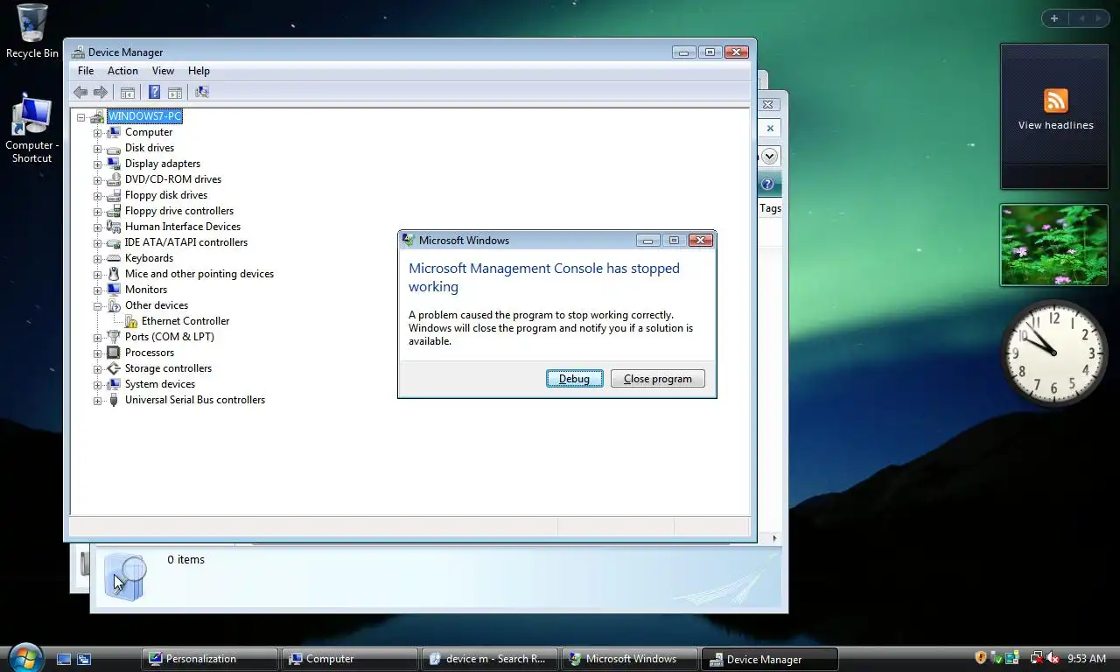The image size is (1120, 672).
Task: Expand the Disk drives node
Action: point(97,149)
